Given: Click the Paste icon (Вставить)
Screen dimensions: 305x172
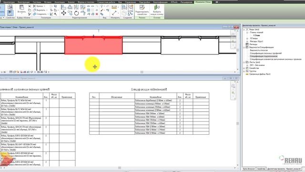Looking at the screenshot, I should tap(21, 8).
